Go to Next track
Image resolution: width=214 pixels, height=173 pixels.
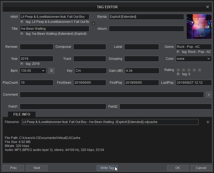point(37,168)
